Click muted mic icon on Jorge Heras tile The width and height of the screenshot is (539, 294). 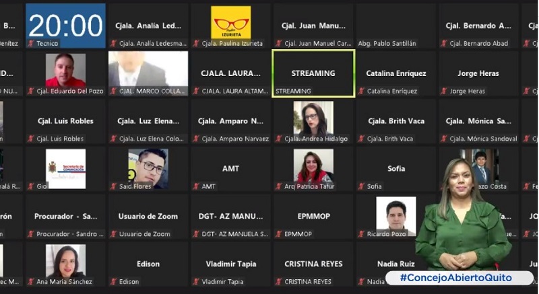pyautogui.click(x=444, y=91)
